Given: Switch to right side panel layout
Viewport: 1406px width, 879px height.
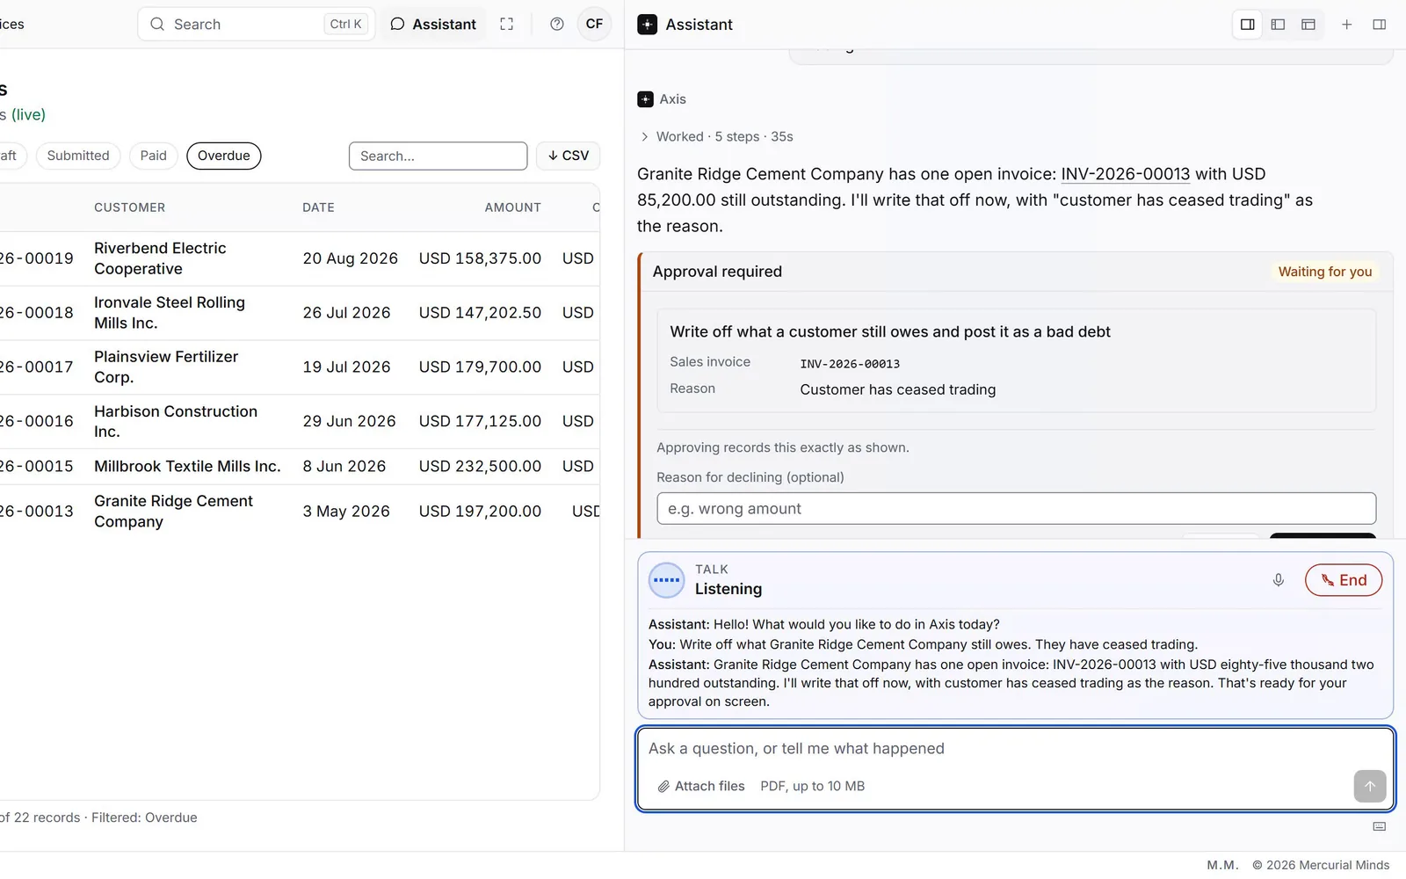Looking at the screenshot, I should pyautogui.click(x=1247, y=25).
